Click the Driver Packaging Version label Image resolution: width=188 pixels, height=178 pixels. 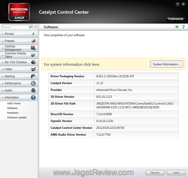pos(67,76)
